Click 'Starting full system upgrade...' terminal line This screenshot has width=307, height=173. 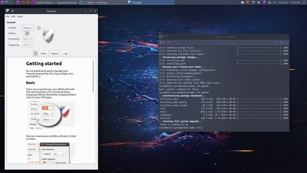coord(182,121)
